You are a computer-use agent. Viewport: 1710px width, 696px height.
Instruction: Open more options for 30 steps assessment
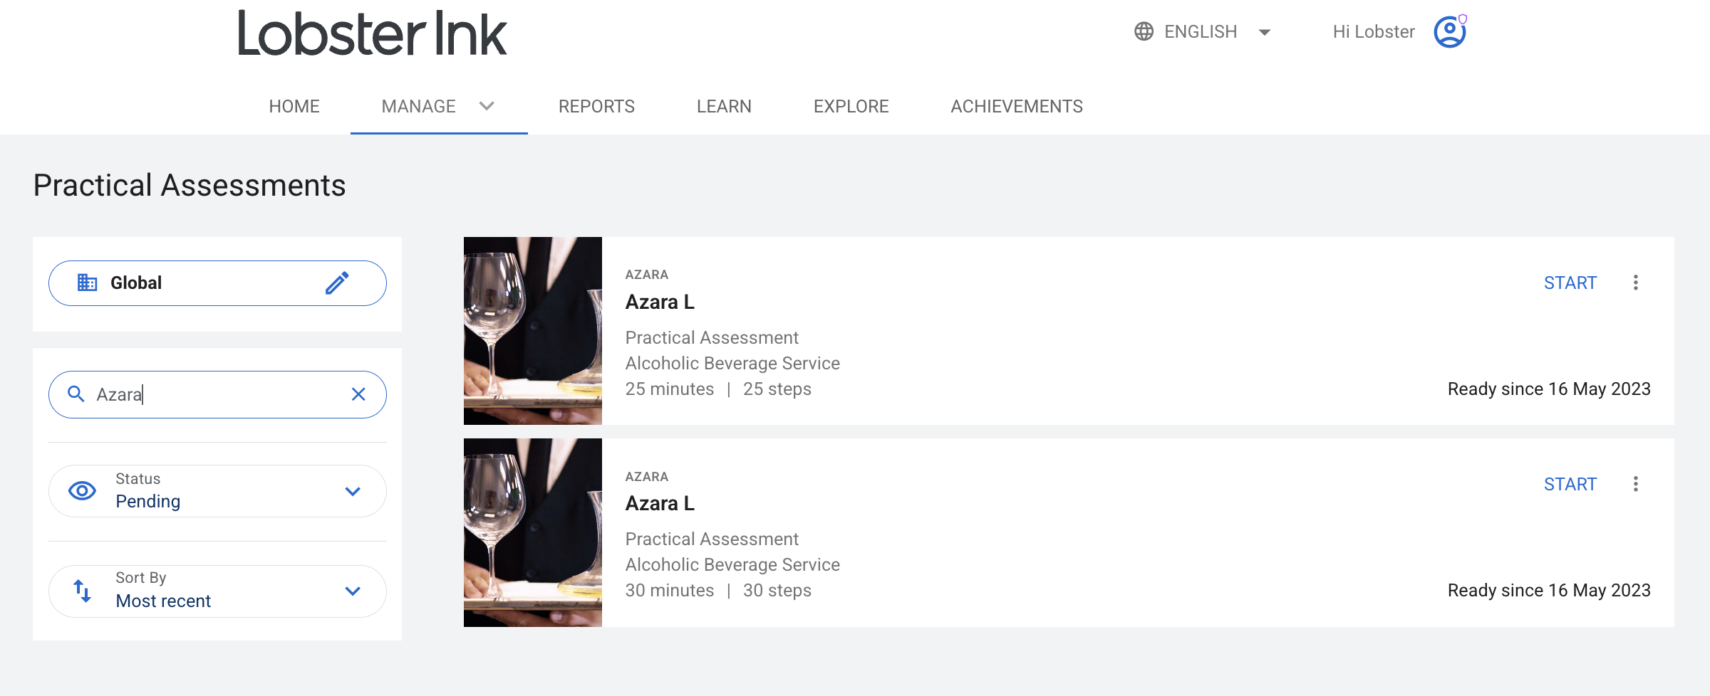click(1636, 484)
